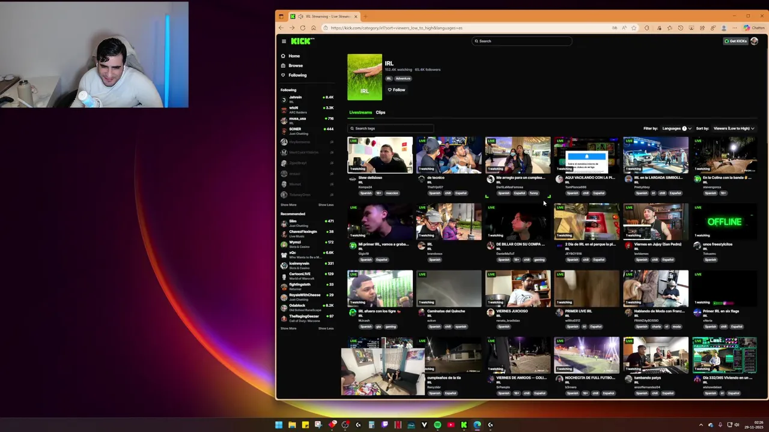Image resolution: width=769 pixels, height=432 pixels.
Task: Open the browser history icon
Action: [x=680, y=28]
